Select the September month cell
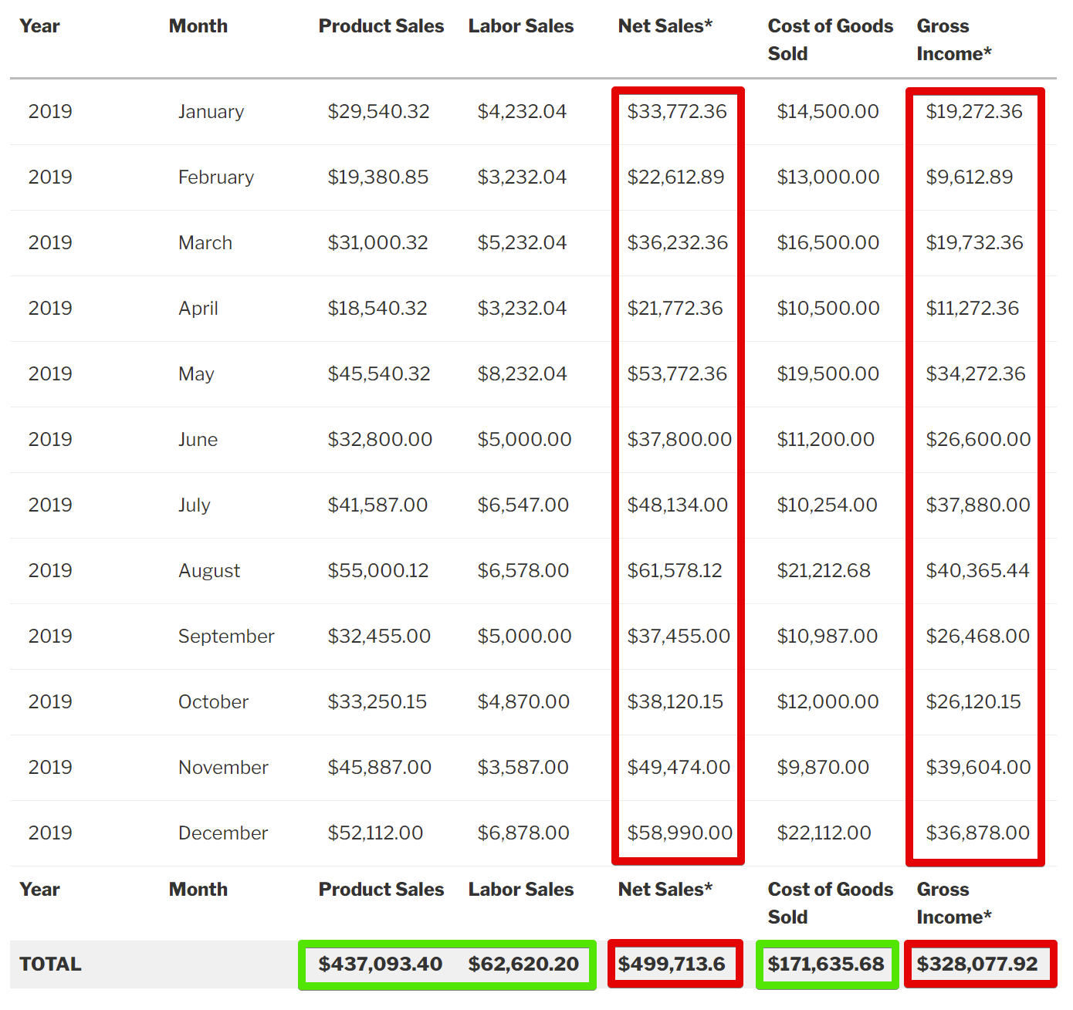The width and height of the screenshot is (1073, 1010). (226, 637)
